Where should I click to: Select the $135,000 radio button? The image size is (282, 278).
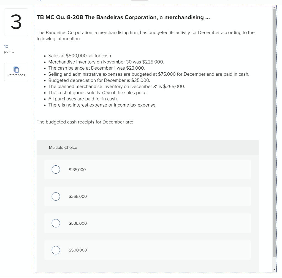[56, 170]
